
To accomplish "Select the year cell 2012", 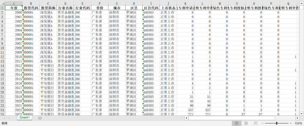I will pyautogui.click(x=14, y=66).
